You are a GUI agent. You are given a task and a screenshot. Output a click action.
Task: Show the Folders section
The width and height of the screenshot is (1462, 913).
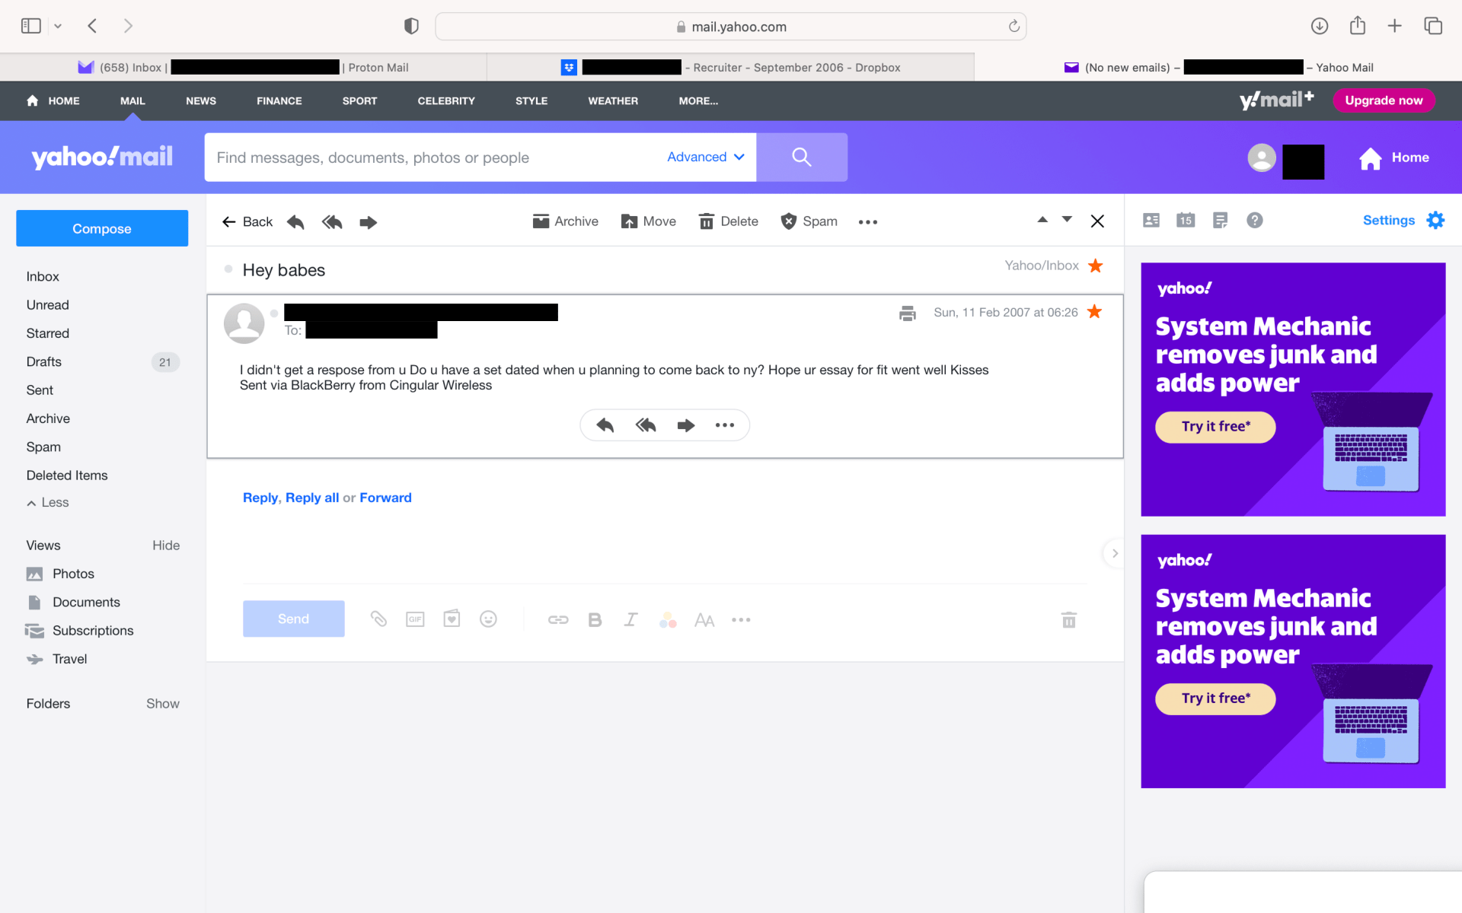(x=162, y=704)
